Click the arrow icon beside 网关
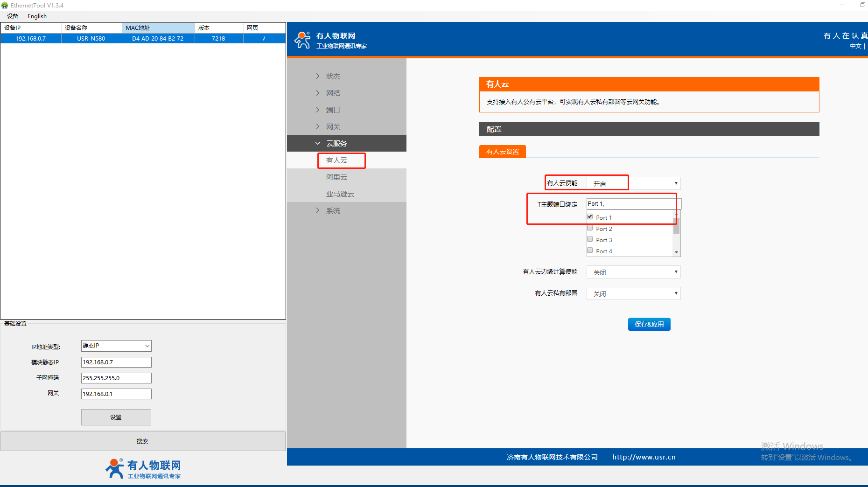868x487 pixels. [x=318, y=126]
